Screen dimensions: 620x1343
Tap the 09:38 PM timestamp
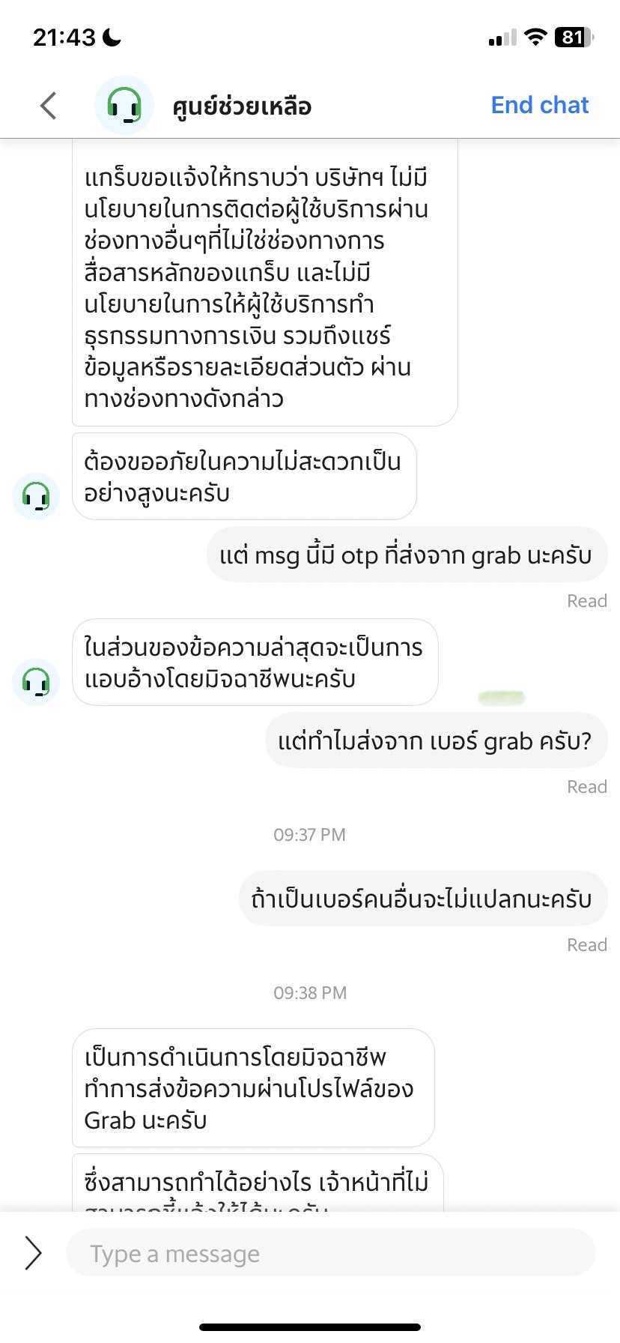[310, 993]
